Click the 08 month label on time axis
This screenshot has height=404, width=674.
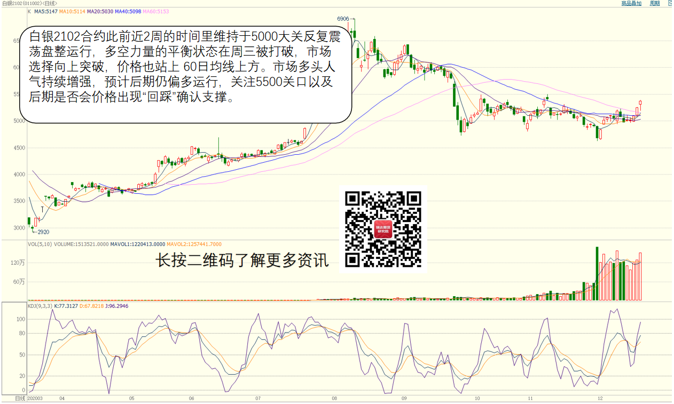pyautogui.click(x=334, y=399)
